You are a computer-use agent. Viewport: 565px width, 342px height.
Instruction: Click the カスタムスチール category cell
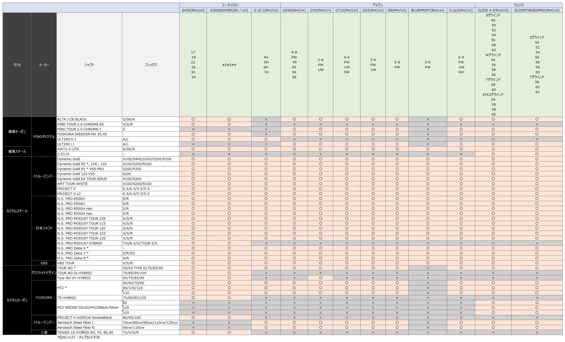coord(17,211)
